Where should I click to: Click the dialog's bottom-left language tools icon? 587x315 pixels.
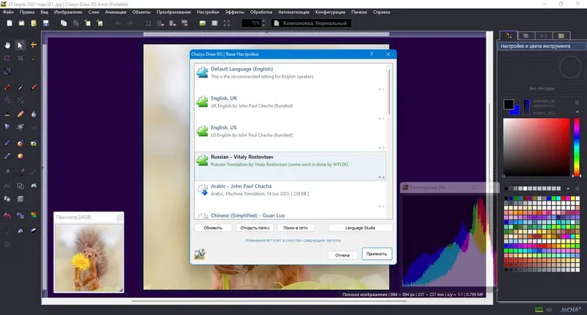coord(200,254)
